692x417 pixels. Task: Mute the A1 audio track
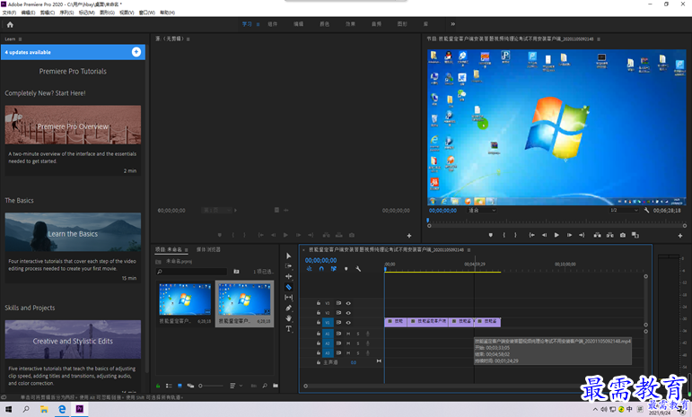pos(348,334)
